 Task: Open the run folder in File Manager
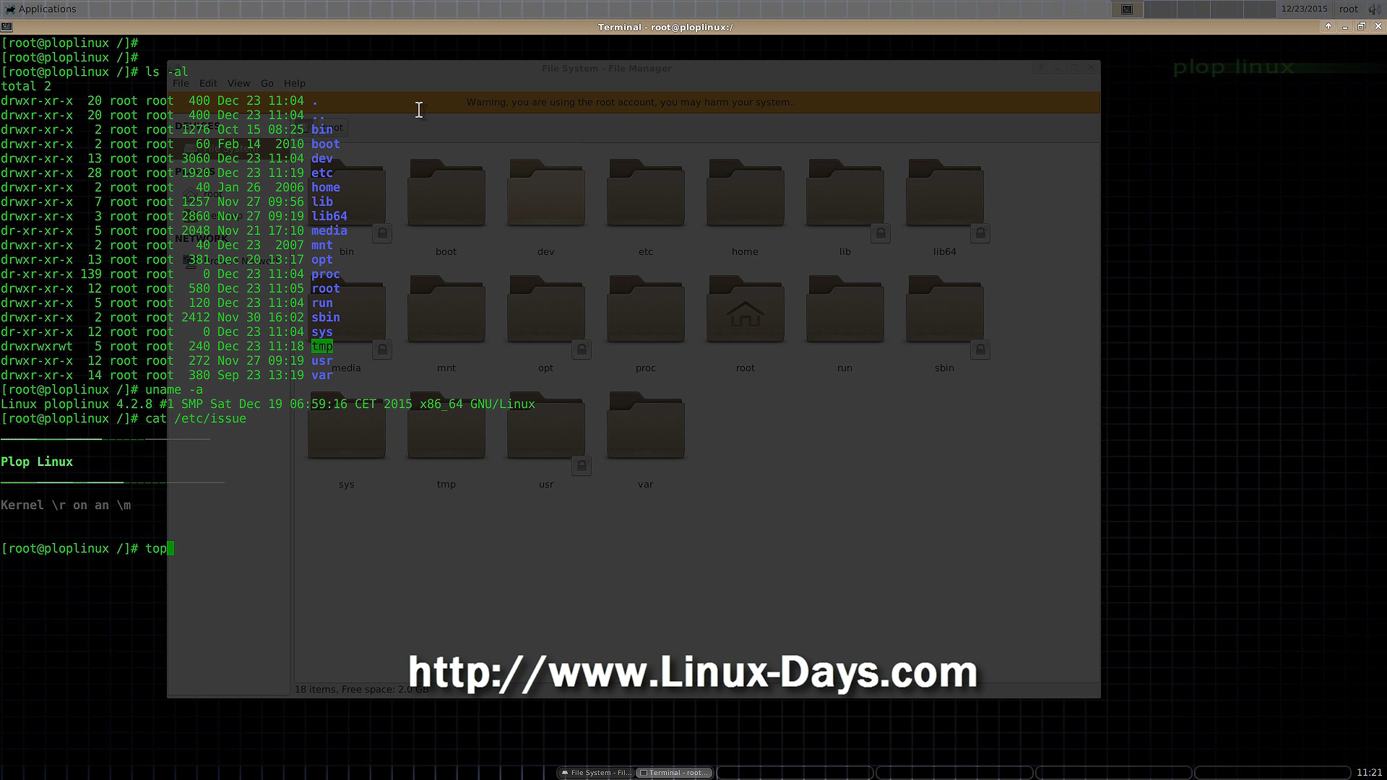tap(845, 310)
